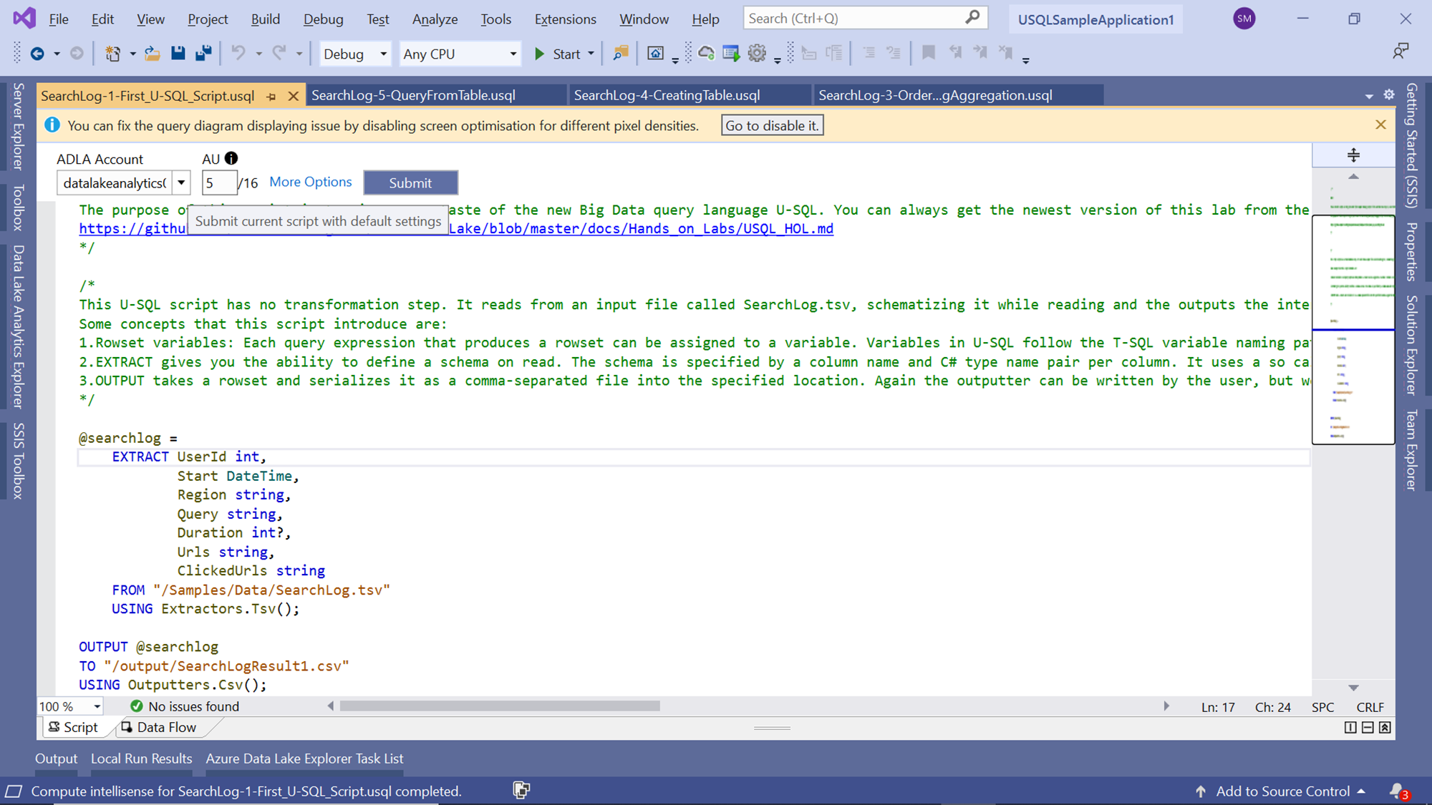Click the Navigate Backward arrow icon
The height and width of the screenshot is (805, 1432).
[37, 54]
